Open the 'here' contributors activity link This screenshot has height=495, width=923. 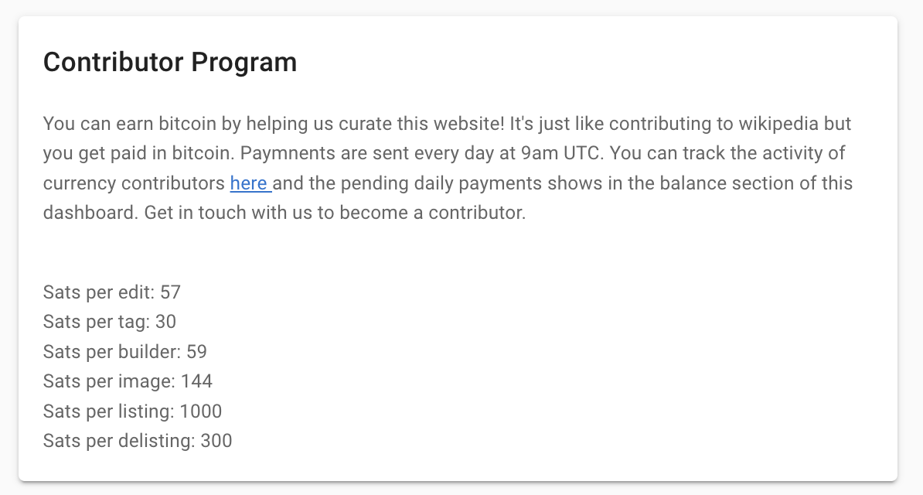tap(250, 183)
